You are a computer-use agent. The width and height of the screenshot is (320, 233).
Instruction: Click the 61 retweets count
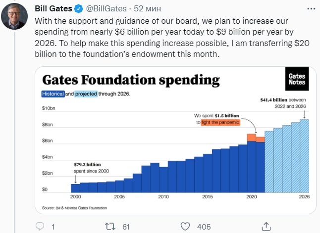click(x=126, y=227)
